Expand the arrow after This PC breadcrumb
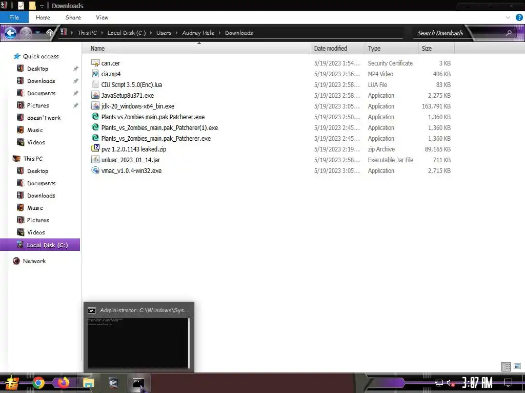Screen dimensions: 525x393 click(x=102, y=33)
